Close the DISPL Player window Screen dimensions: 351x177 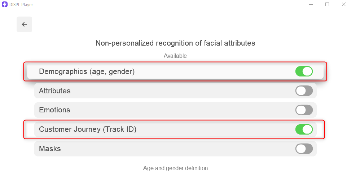pos(344,4)
